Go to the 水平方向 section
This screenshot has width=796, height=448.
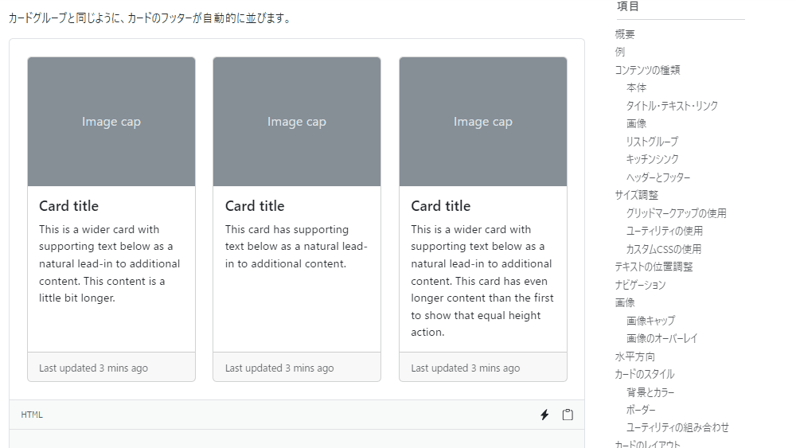634,356
